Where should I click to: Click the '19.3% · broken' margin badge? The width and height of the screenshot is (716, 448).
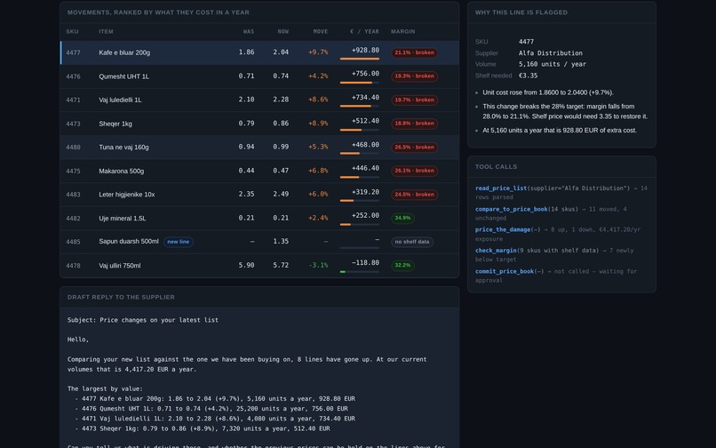point(414,76)
